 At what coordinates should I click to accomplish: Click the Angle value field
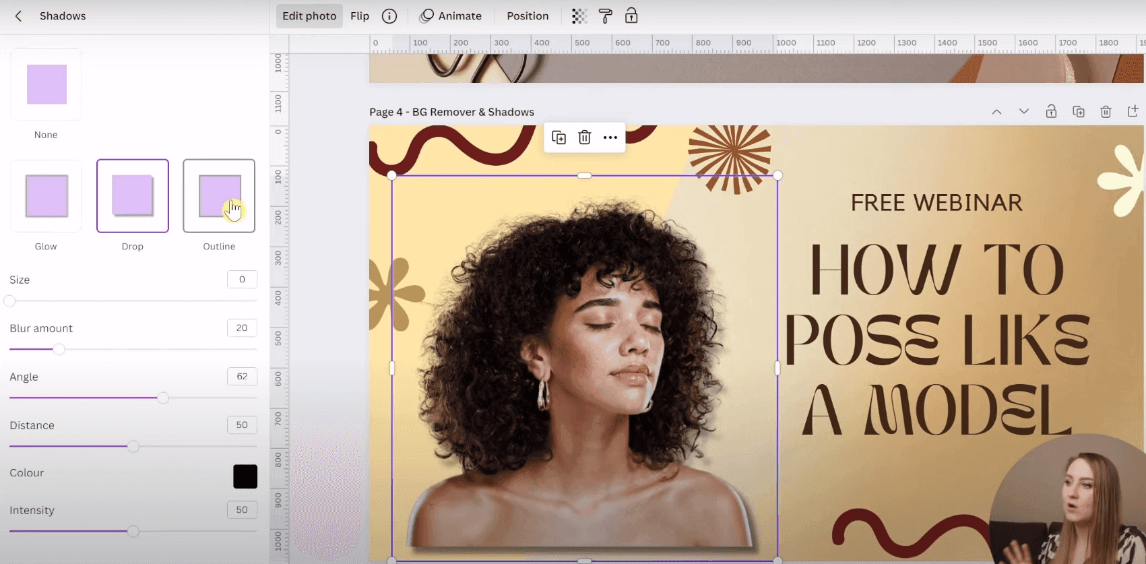click(242, 377)
